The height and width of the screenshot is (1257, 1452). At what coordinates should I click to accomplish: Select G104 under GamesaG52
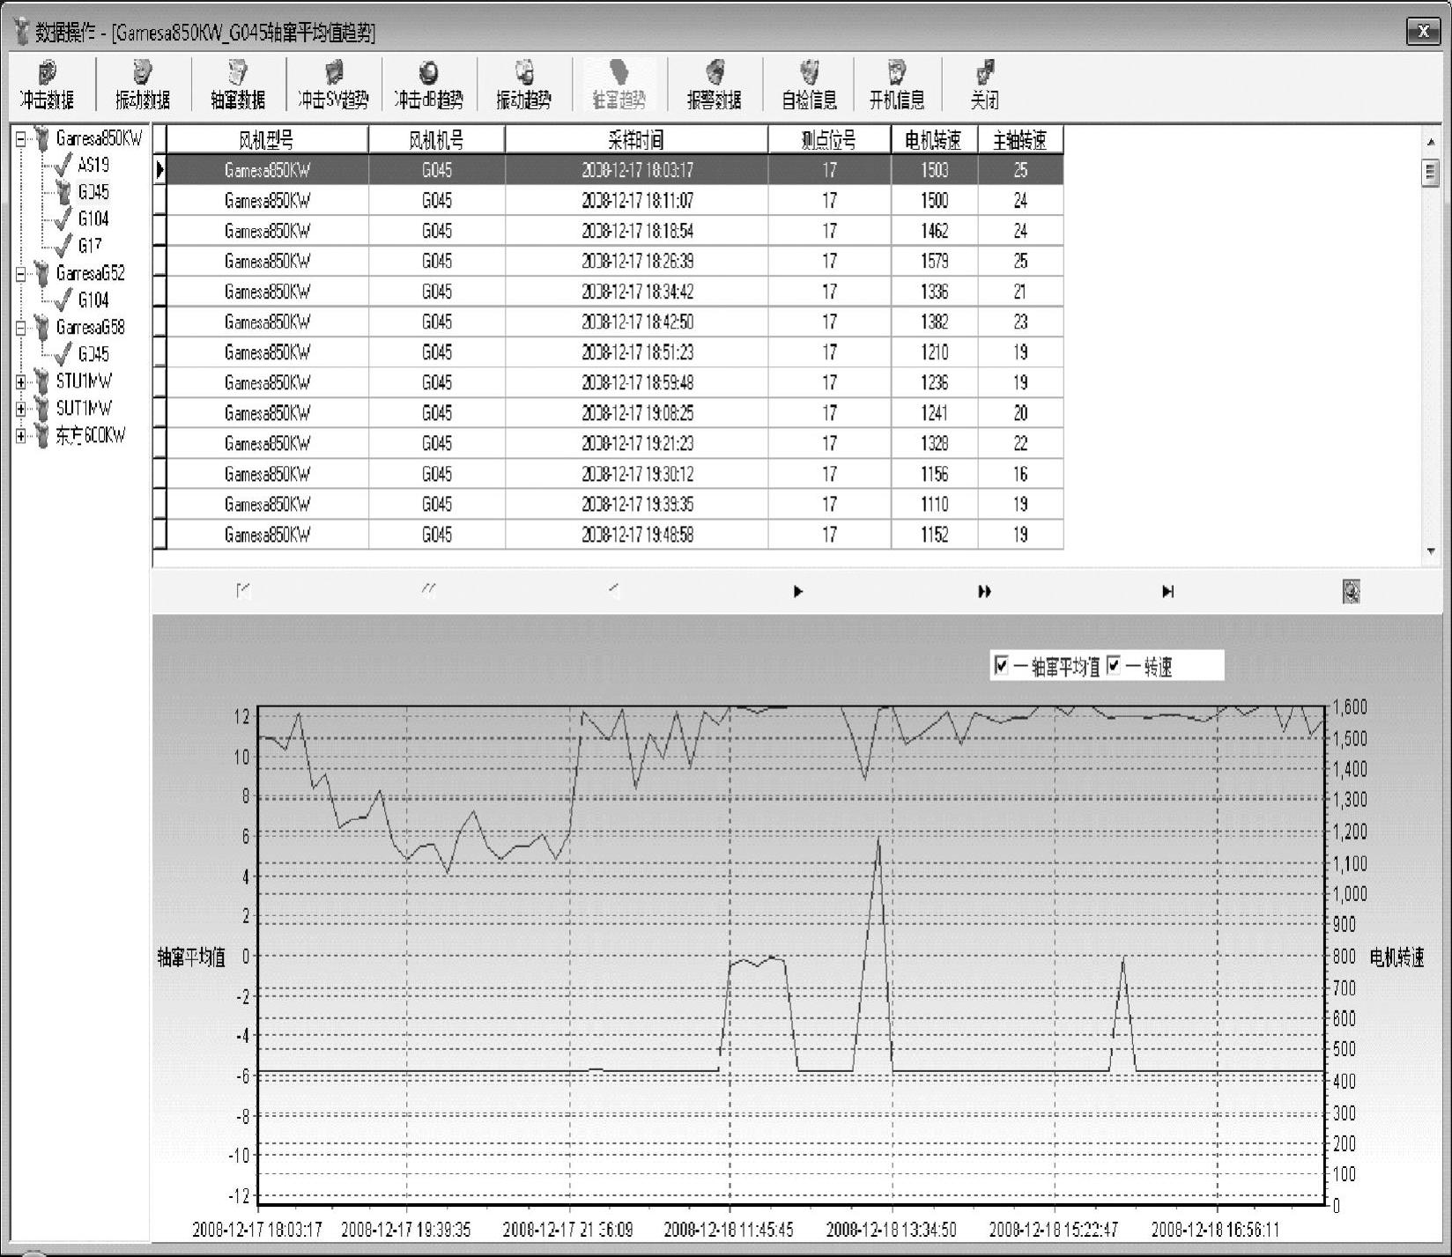coord(93,300)
